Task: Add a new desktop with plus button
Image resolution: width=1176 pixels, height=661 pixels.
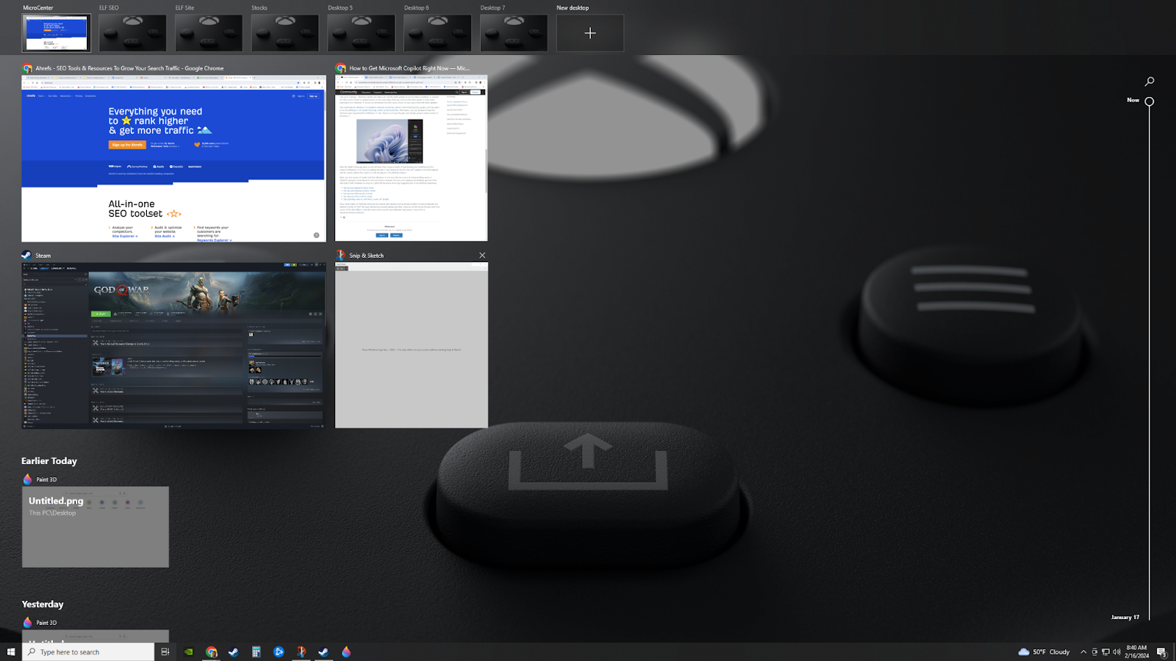Action: pos(590,33)
